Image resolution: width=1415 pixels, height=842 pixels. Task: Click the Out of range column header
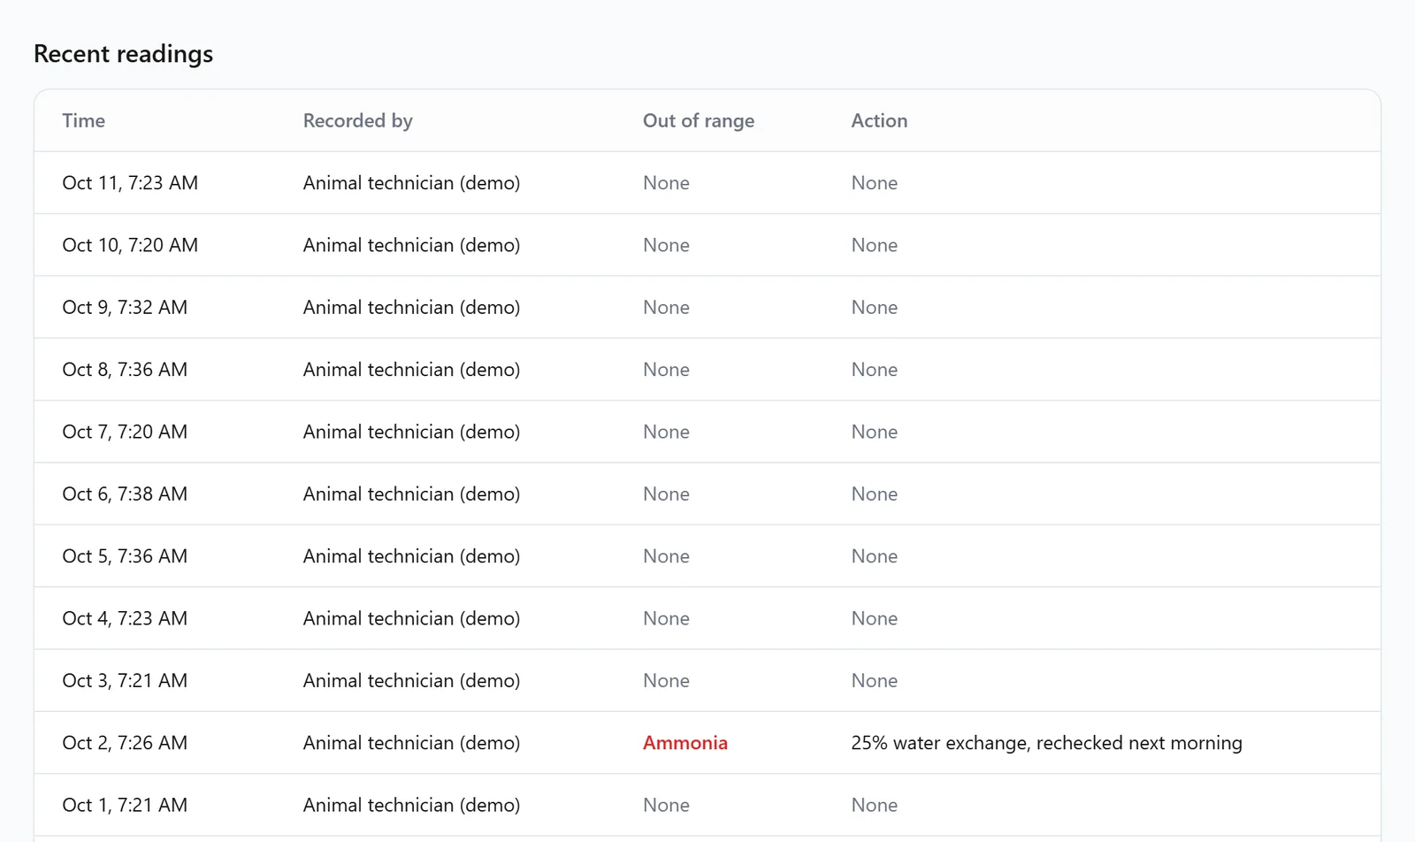(699, 121)
